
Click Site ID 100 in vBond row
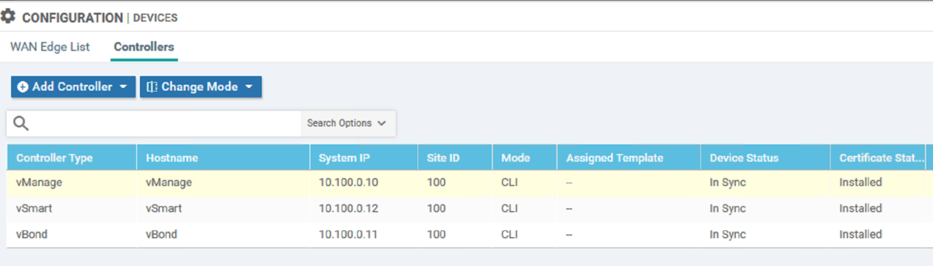coord(436,235)
